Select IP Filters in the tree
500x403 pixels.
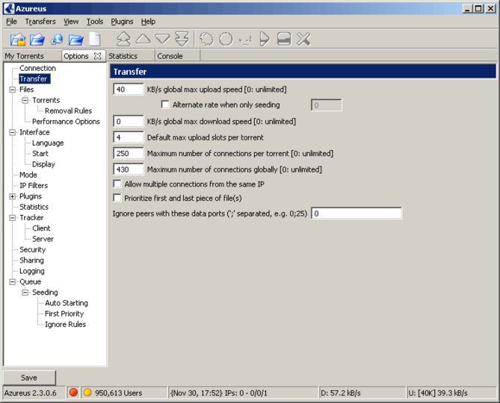[x=34, y=186]
